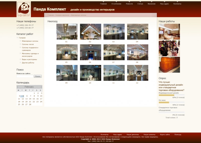Go to previous month in calendar
This screenshot has width=201, height=143.
pyautogui.click(x=17, y=87)
